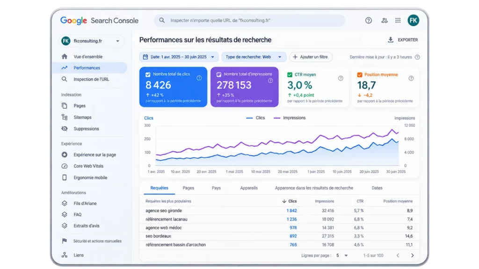The width and height of the screenshot is (479, 269).
Task: Open the Lignes par page dropdown
Action: pyautogui.click(x=342, y=255)
